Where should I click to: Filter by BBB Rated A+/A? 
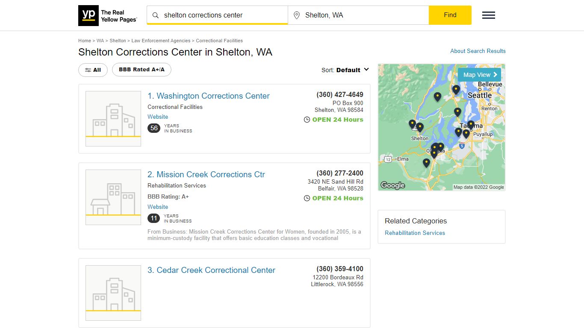pyautogui.click(x=142, y=70)
